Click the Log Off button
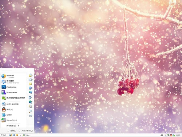Viewport: 182px width, 137px height. [12, 130]
